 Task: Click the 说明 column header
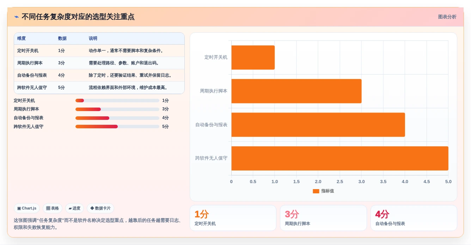[93, 38]
